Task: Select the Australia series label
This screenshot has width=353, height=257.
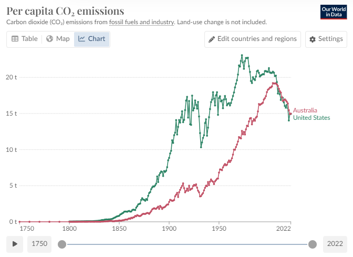Action: (305, 110)
